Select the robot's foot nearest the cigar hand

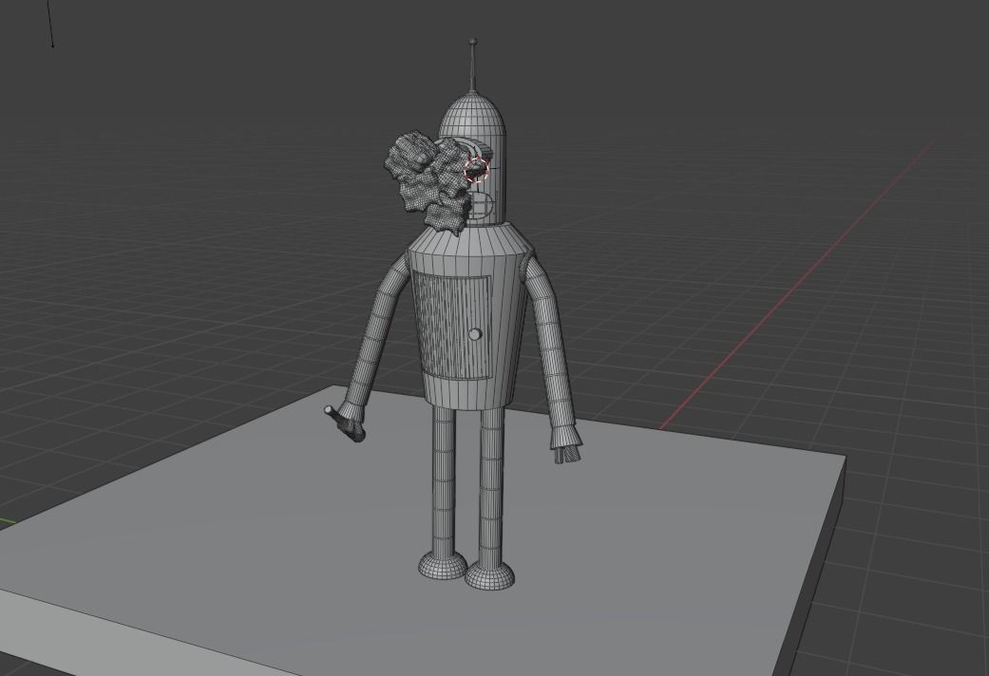point(443,565)
